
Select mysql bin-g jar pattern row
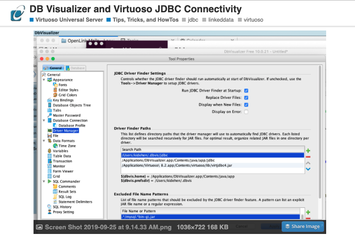(x=210, y=217)
